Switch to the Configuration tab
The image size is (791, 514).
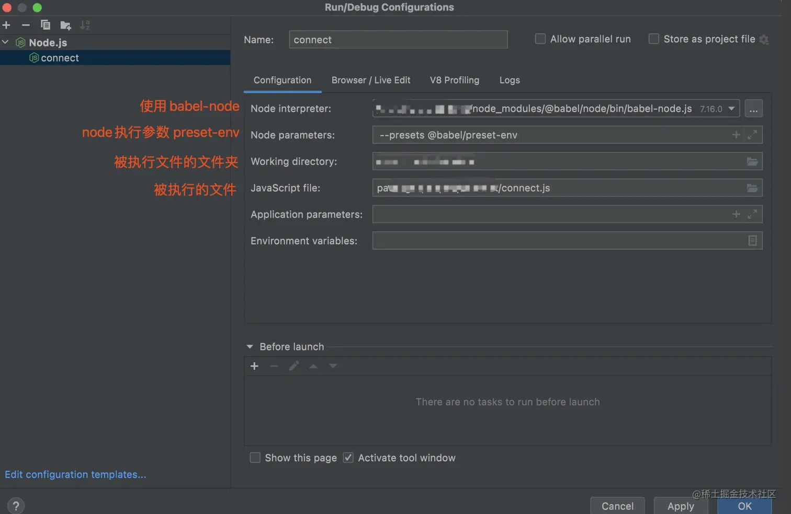click(282, 80)
